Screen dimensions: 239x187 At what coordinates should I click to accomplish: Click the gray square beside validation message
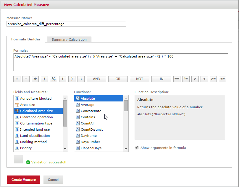coord(18,159)
